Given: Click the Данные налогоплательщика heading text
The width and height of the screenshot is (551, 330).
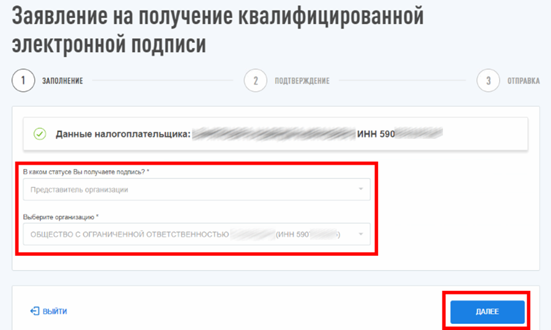Looking at the screenshot, I should pos(123,134).
